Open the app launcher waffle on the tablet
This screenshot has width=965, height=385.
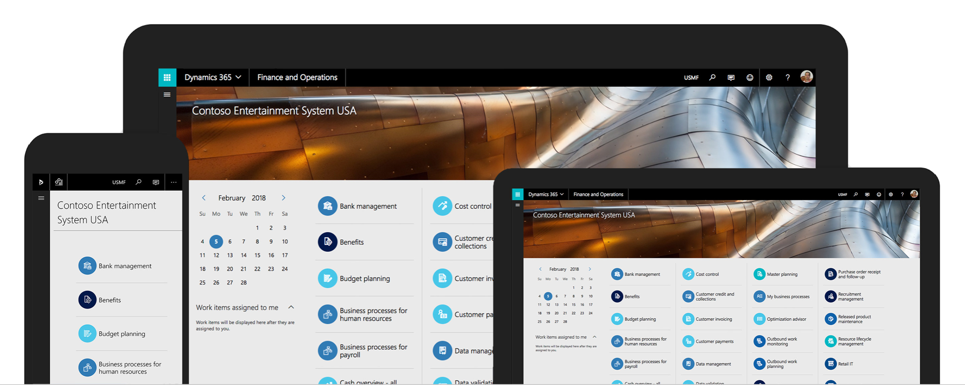click(518, 194)
